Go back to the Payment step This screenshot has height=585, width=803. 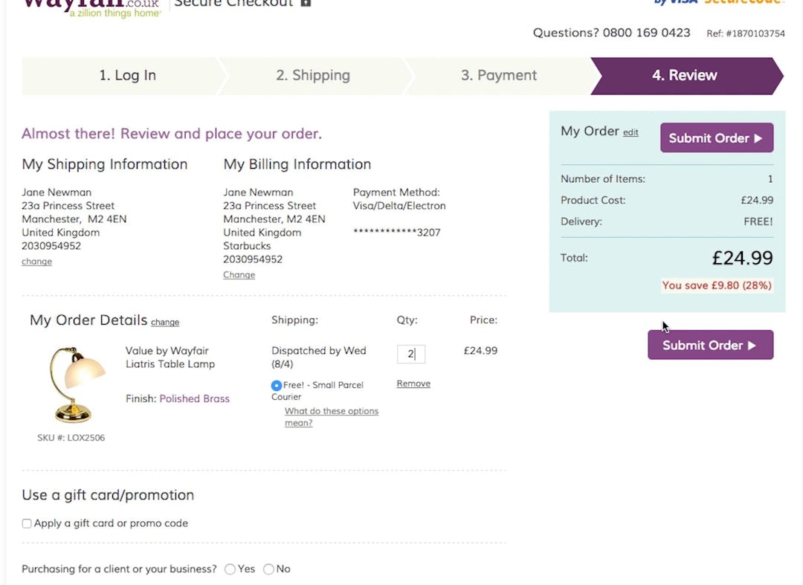coord(498,75)
